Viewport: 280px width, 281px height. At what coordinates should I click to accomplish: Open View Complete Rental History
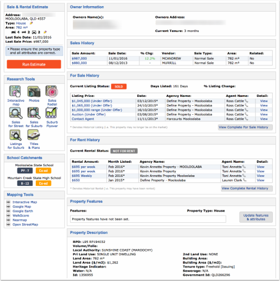click(247, 189)
